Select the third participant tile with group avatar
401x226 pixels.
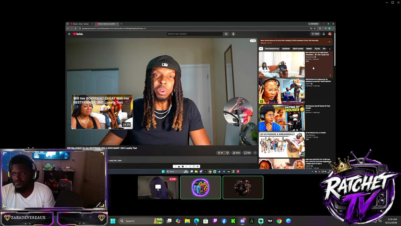[243, 187]
